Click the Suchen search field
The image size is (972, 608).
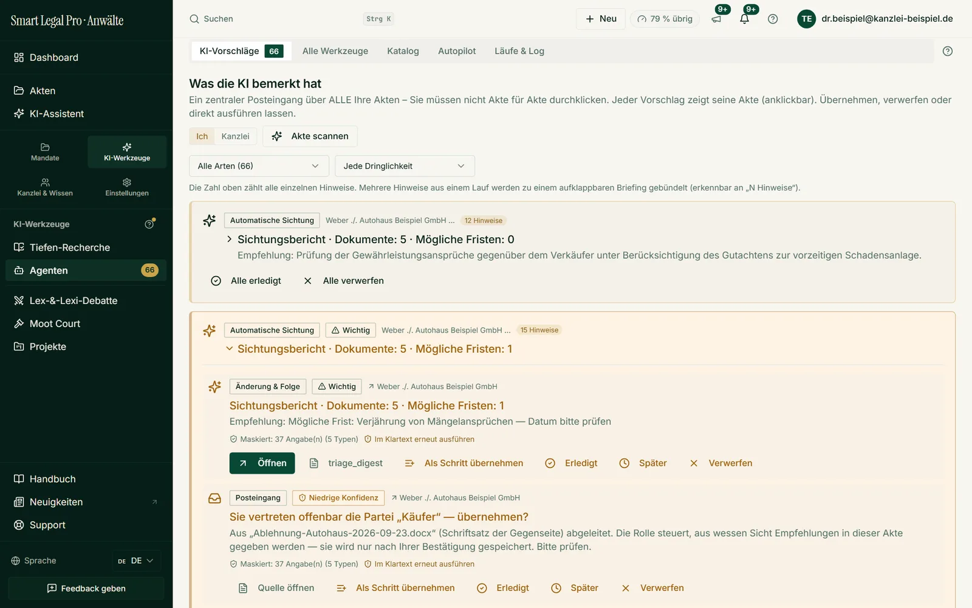click(292, 19)
